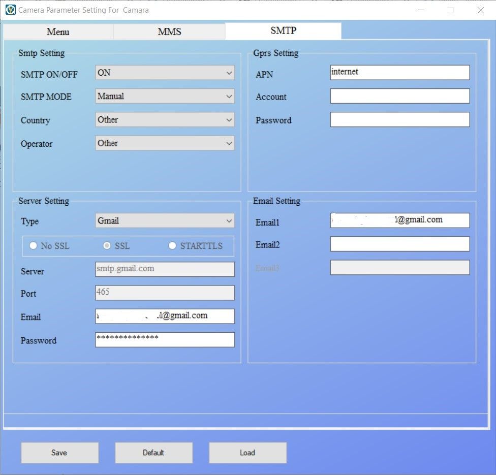Viewport: 496px width, 475px height.
Task: Open the Country dropdown list
Action: pos(165,119)
